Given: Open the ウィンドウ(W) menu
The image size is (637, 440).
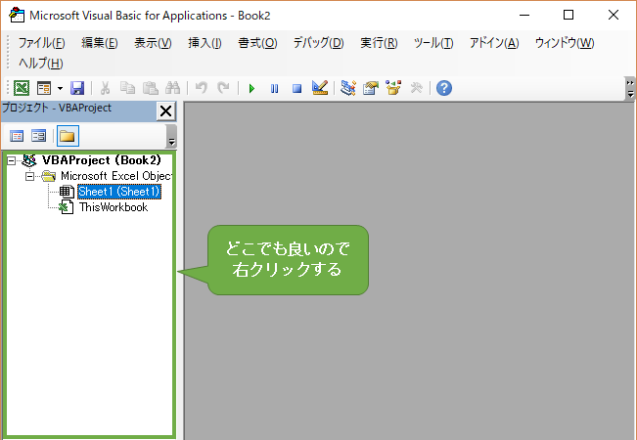Looking at the screenshot, I should [x=565, y=43].
